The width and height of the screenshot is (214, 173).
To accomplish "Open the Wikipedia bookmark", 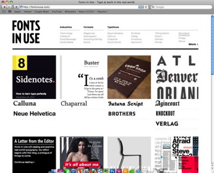I will coord(70,11).
